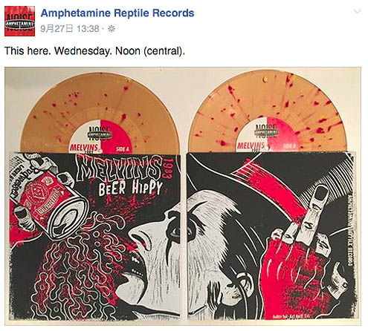
Task: Open the Amphetamine Reptile Records page name link
Action: [117, 13]
